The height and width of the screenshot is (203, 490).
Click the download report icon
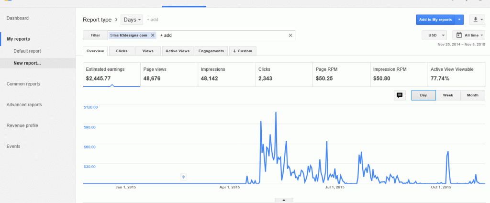[x=477, y=20]
